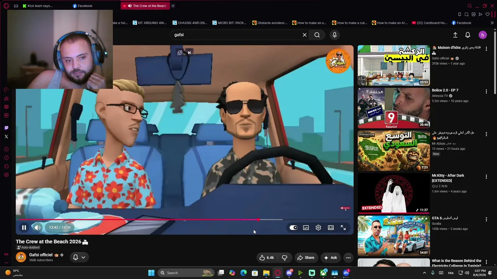Expand the bookmarks bar overflow chevron
The height and width of the screenshot is (279, 497).
pos(492,23)
